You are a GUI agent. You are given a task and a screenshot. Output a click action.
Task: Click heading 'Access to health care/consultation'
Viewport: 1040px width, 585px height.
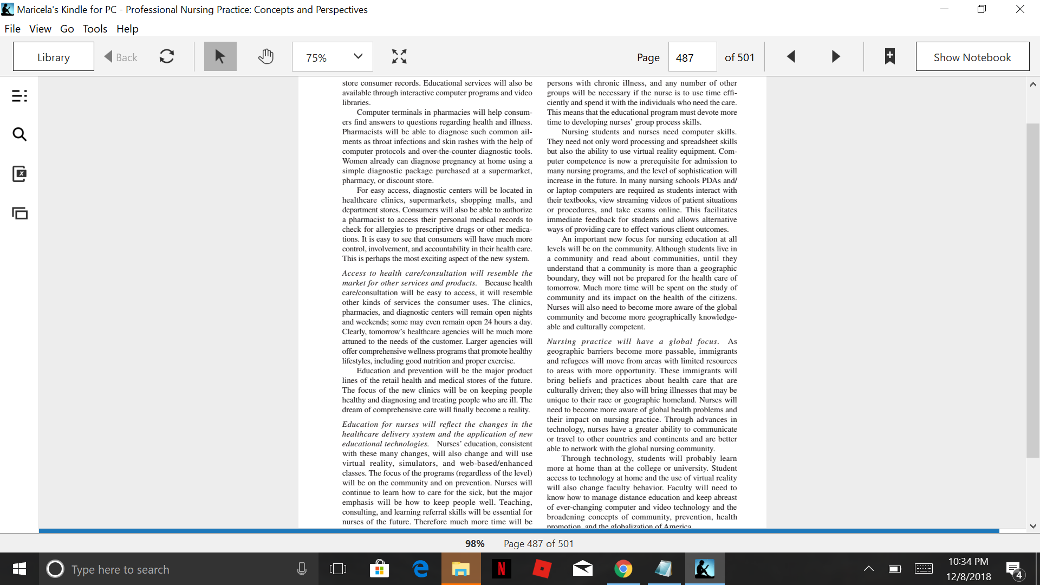click(437, 278)
